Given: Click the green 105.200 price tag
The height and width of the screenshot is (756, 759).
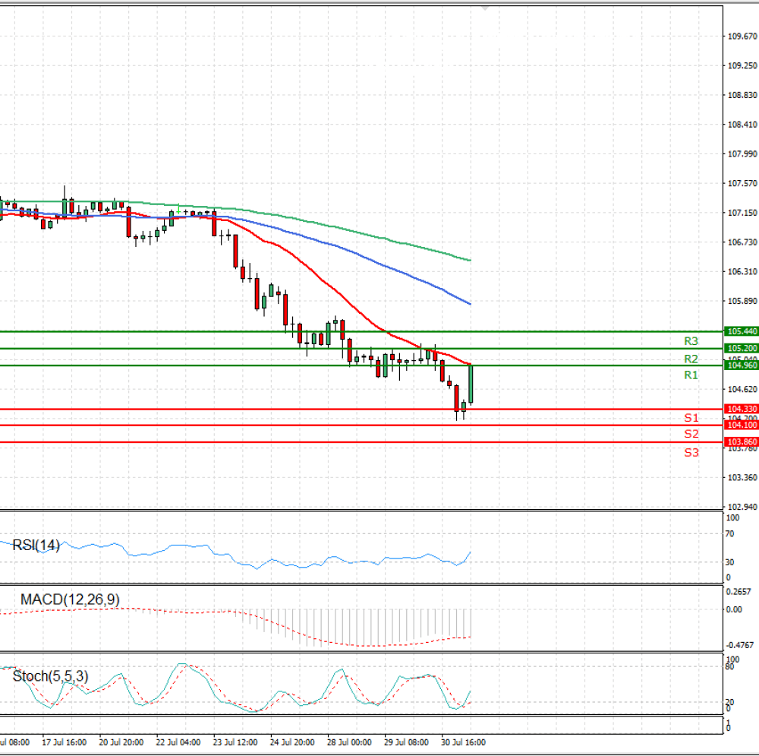Looking at the screenshot, I should click(741, 348).
